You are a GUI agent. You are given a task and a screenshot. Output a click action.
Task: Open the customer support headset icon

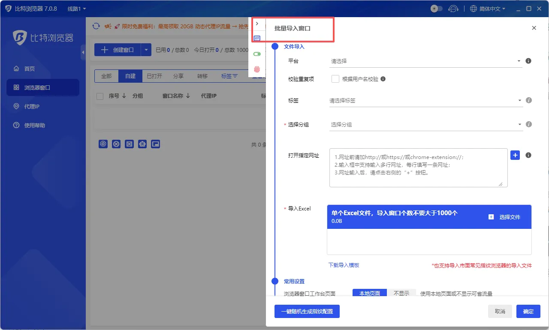[454, 9]
